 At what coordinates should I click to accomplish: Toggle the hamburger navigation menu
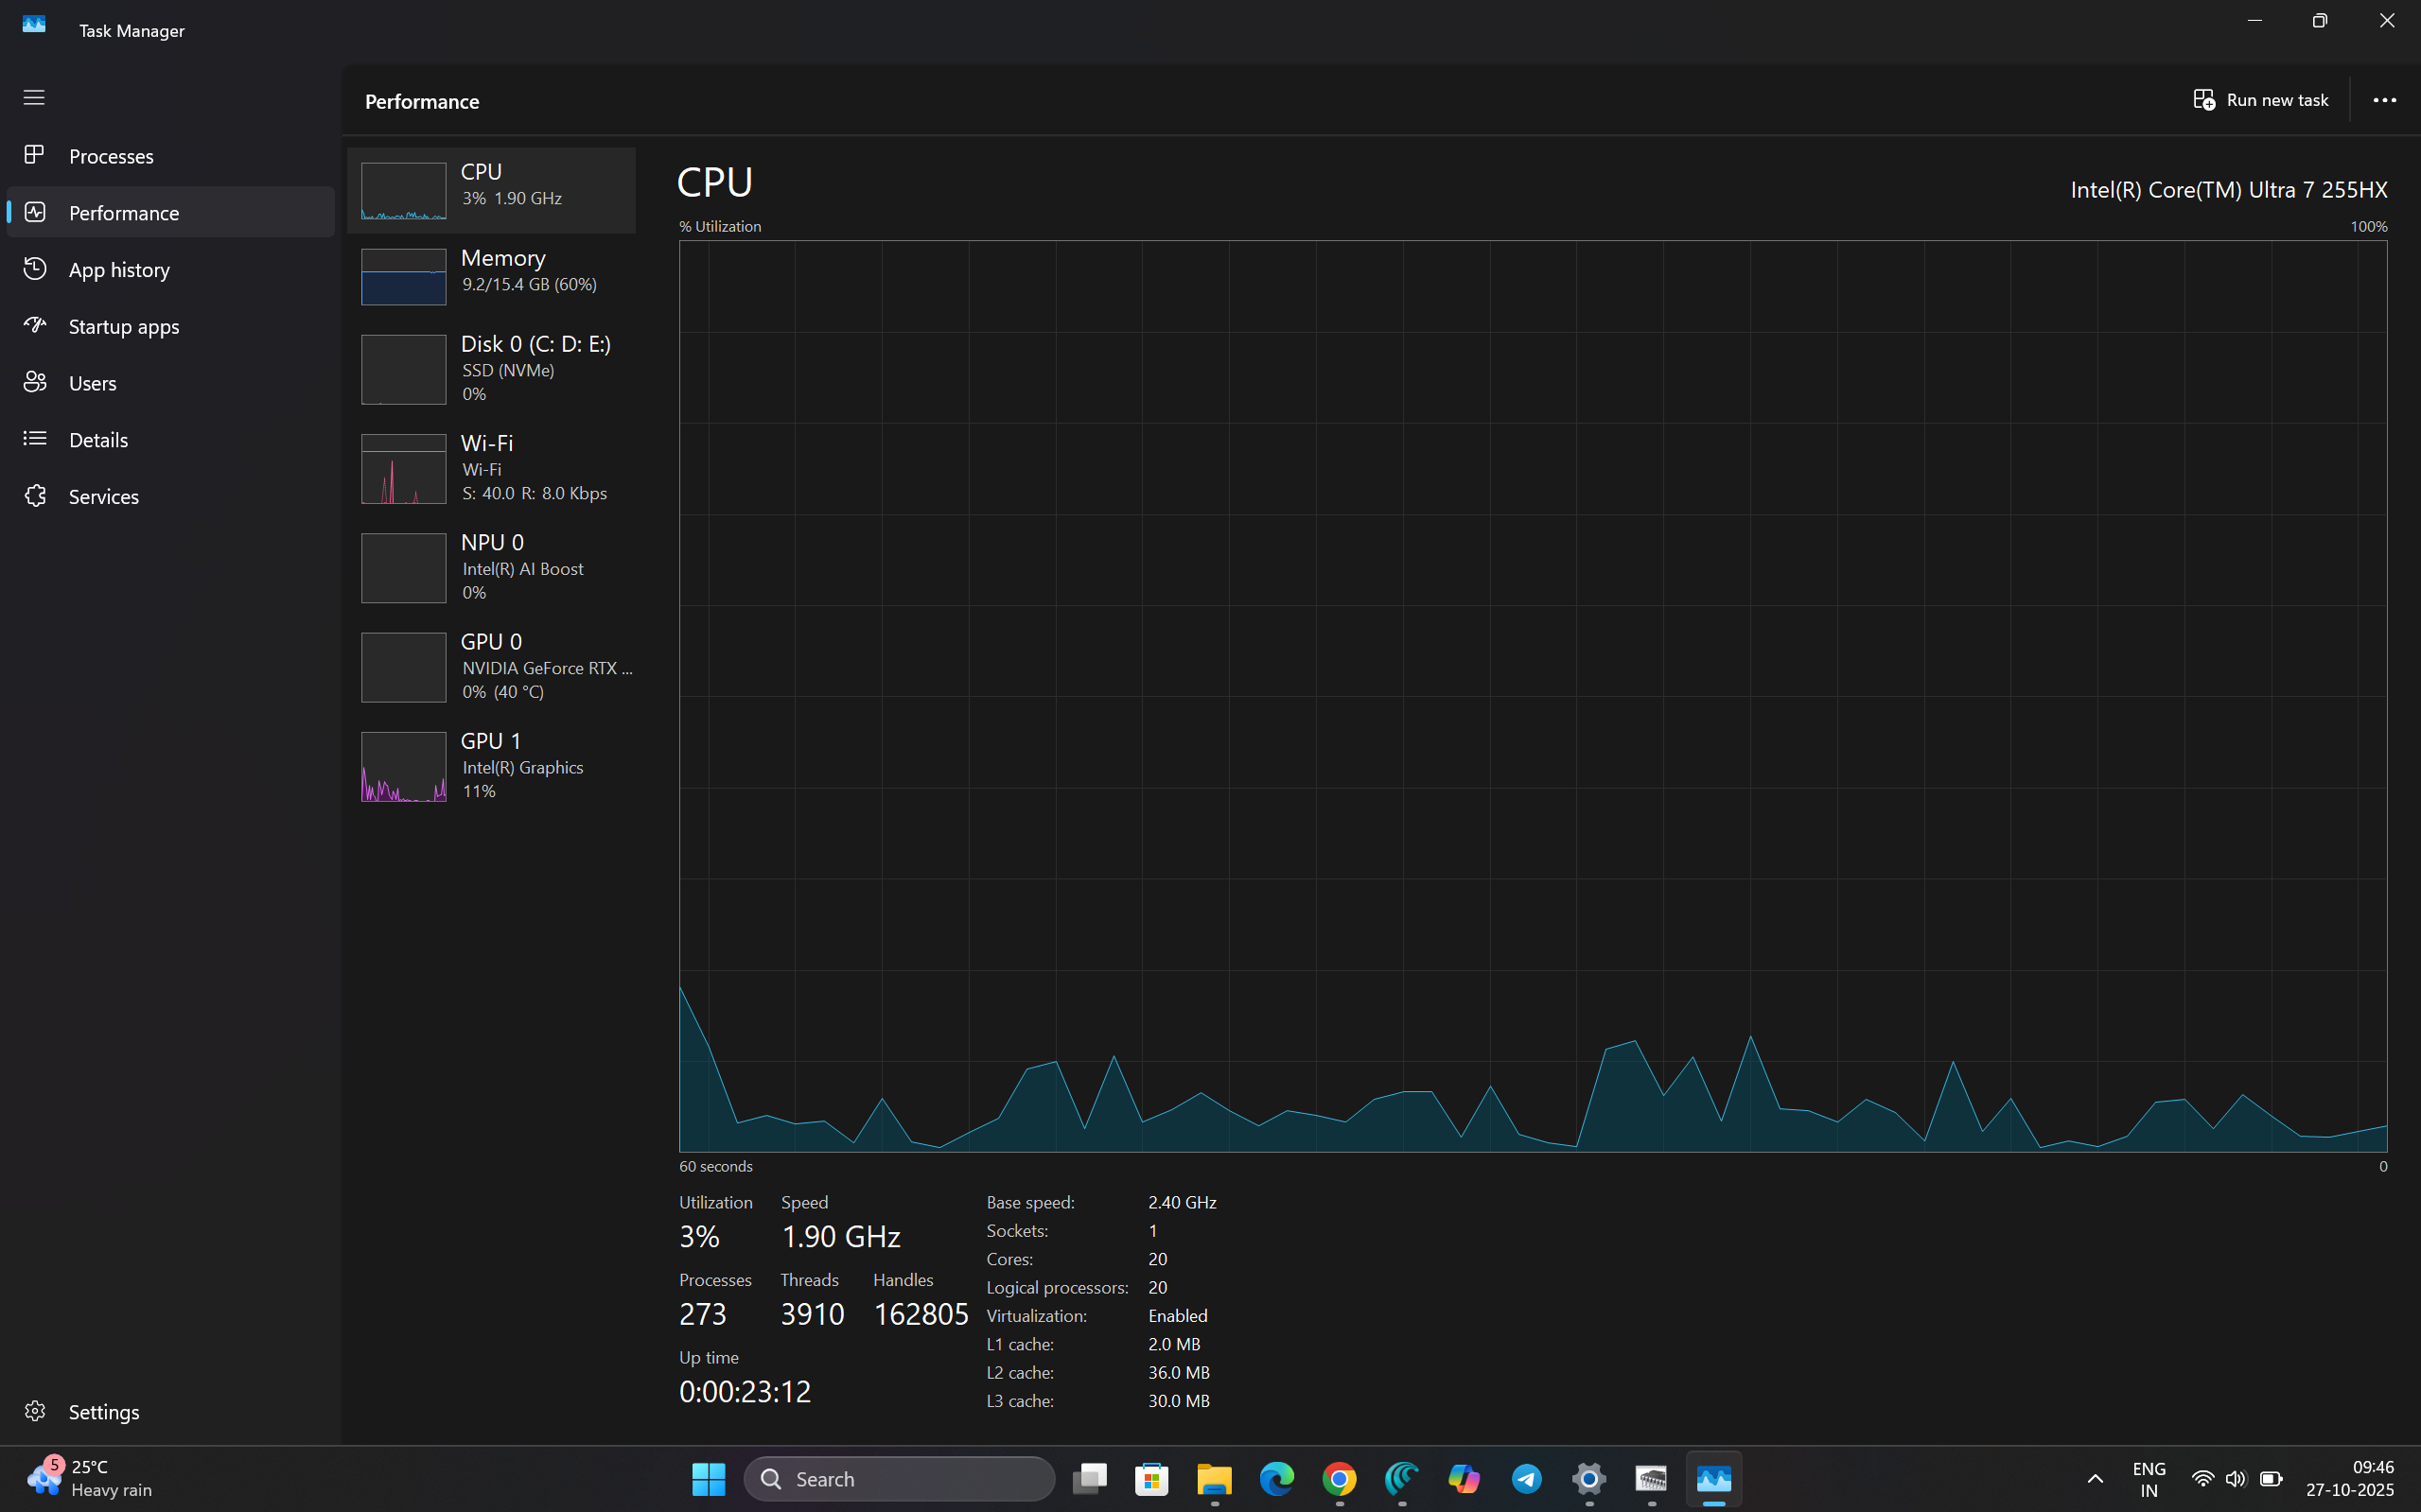pyautogui.click(x=34, y=97)
